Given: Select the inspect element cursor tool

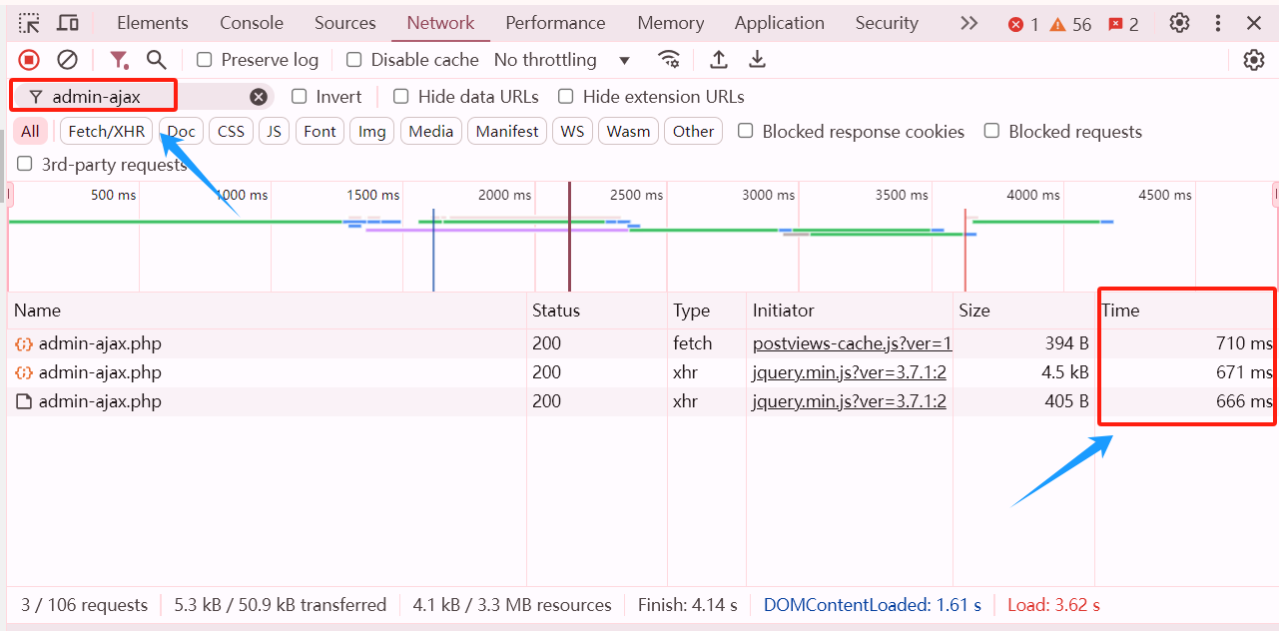Looking at the screenshot, I should click(x=26, y=22).
